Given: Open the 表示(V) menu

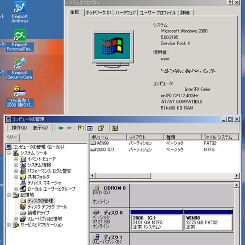Looking at the screenshot, I should click(x=40, y=128).
